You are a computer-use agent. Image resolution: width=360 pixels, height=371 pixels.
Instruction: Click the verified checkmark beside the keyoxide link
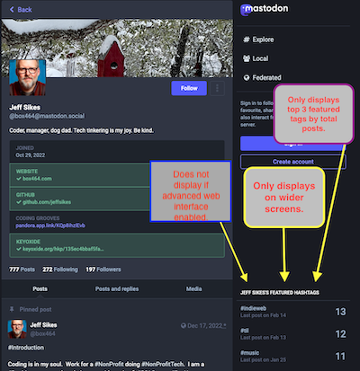click(x=19, y=249)
